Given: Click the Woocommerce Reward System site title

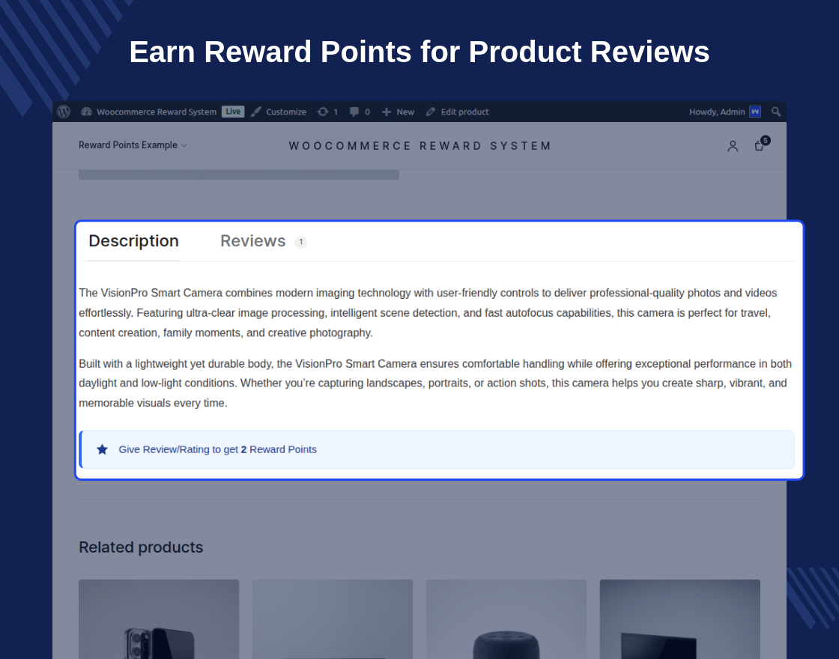Looking at the screenshot, I should click(x=419, y=146).
